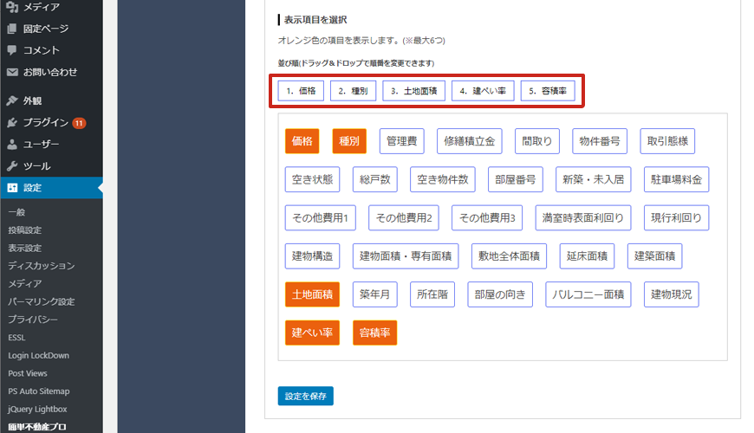The image size is (754, 433).
Task: Select the 3. 土地面積 sort order chip
Action: (x=414, y=91)
